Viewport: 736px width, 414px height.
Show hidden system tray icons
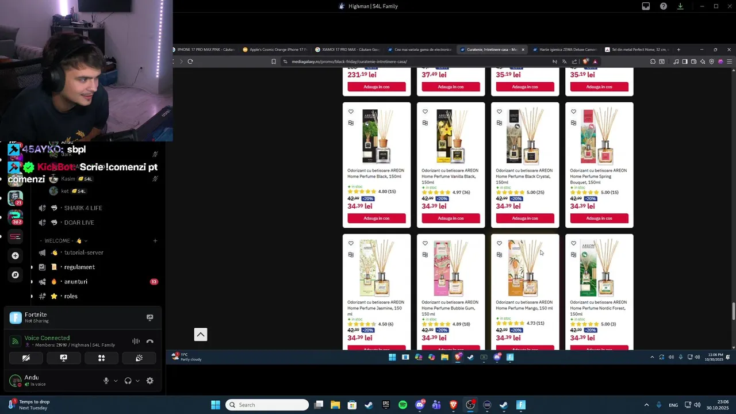(x=646, y=405)
